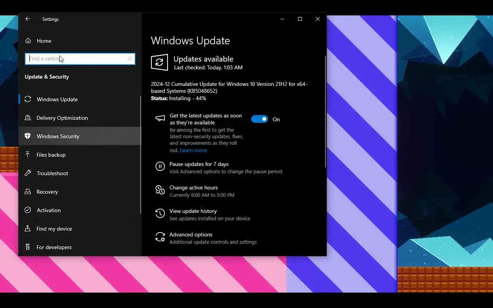This screenshot has width=493, height=308.
Task: Click the pause circle icon
Action: tap(160, 166)
